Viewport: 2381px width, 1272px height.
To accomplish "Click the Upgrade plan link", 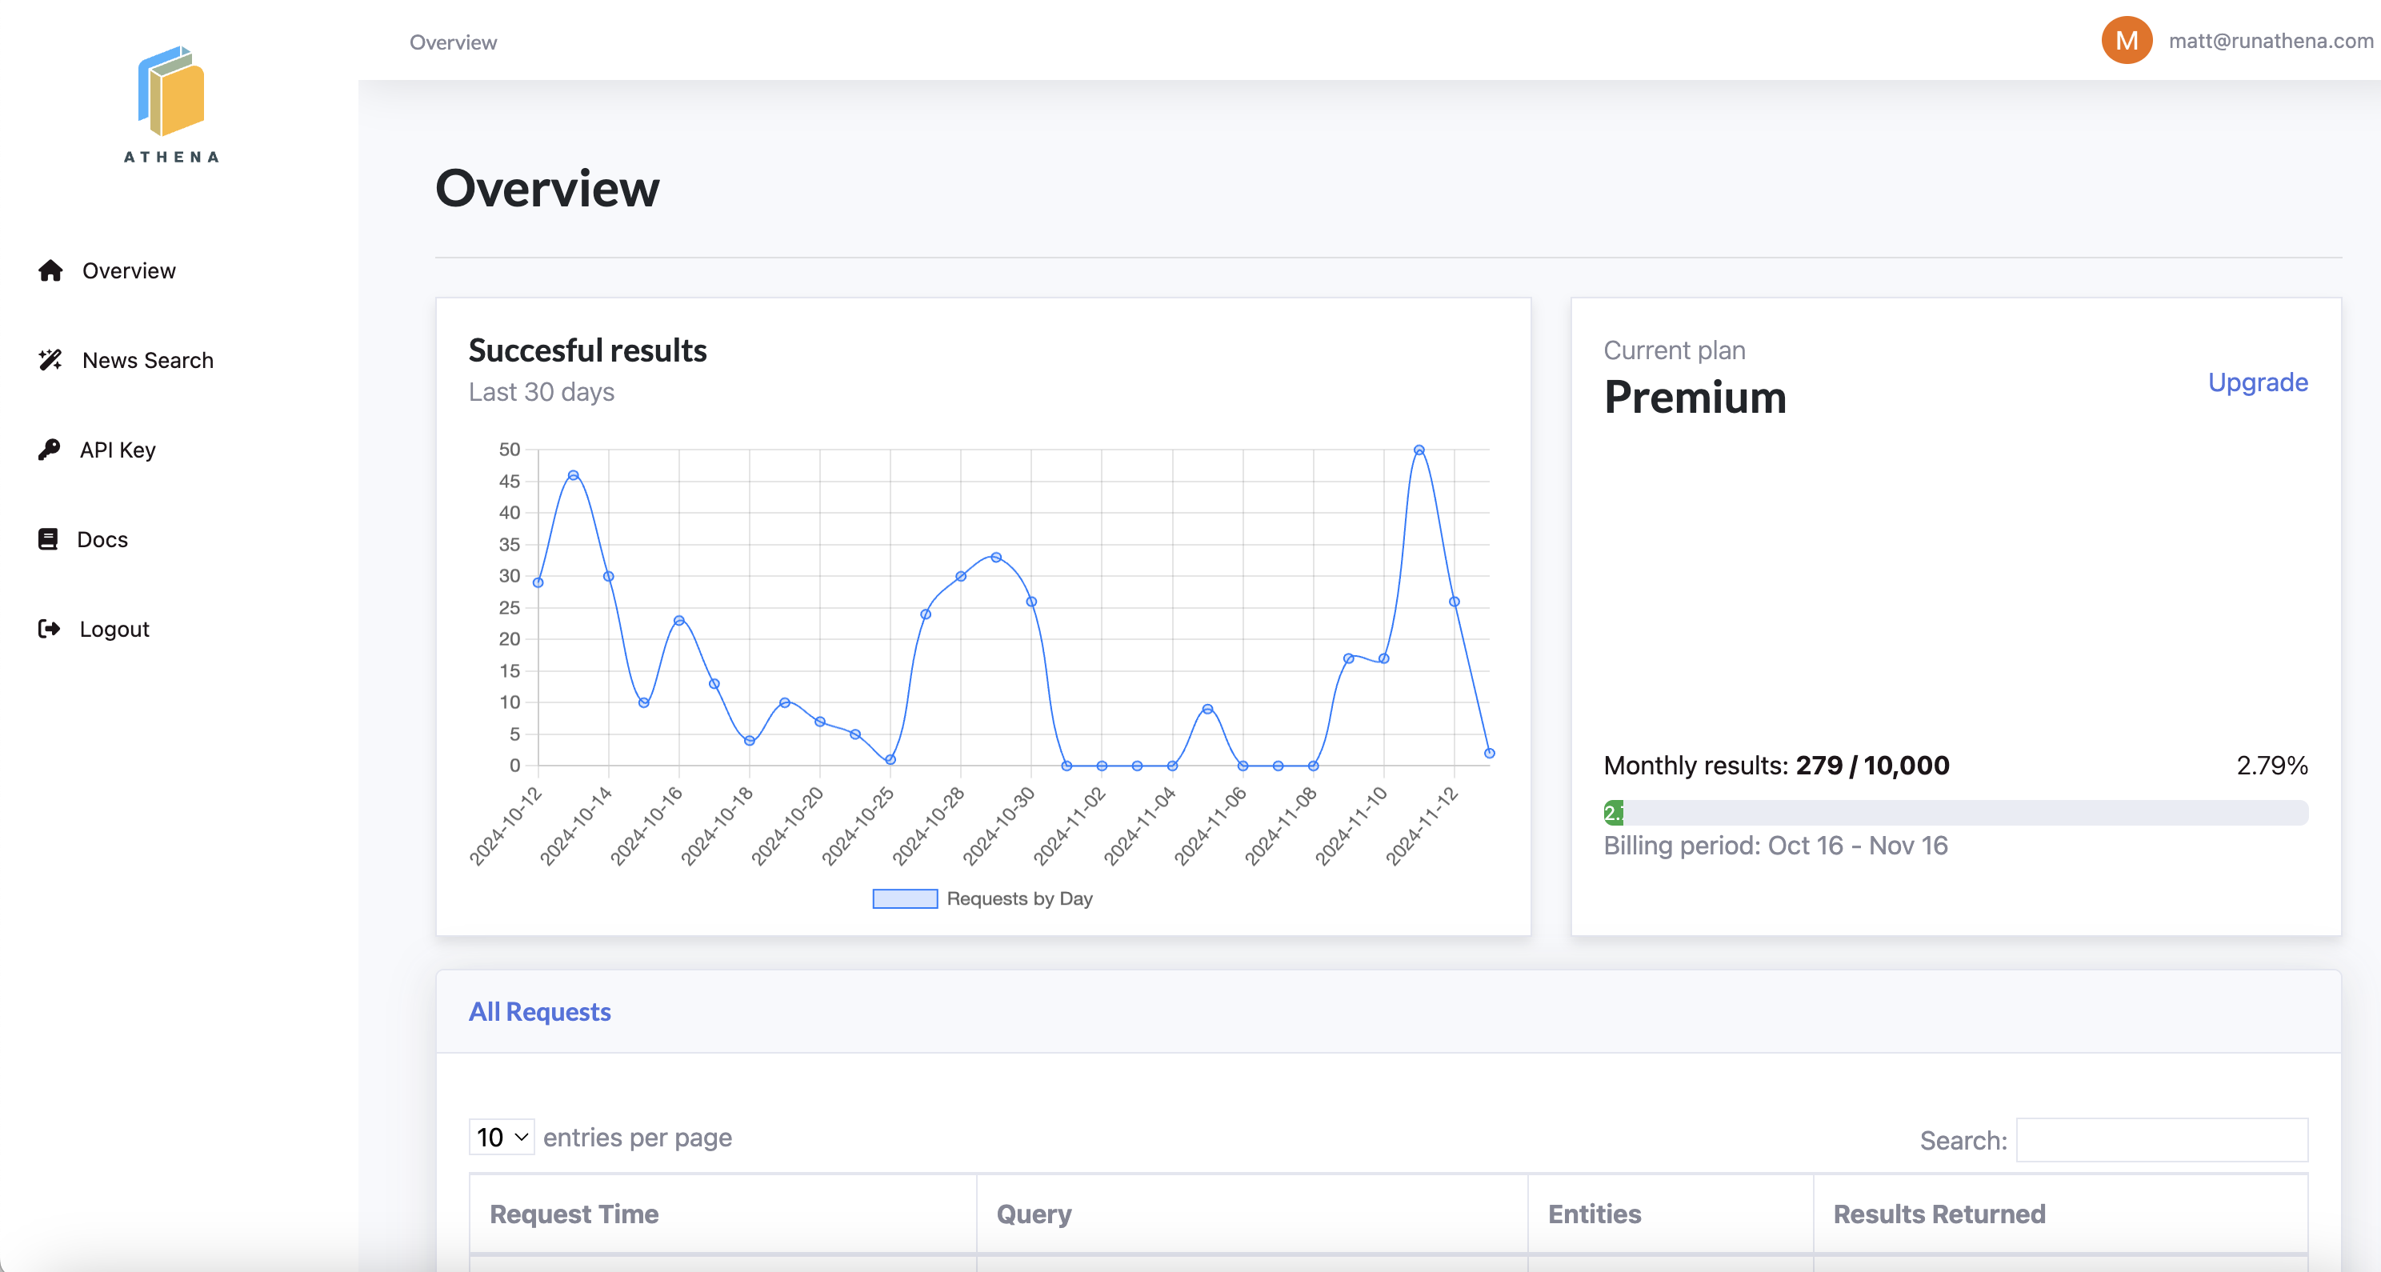I will coord(2256,382).
